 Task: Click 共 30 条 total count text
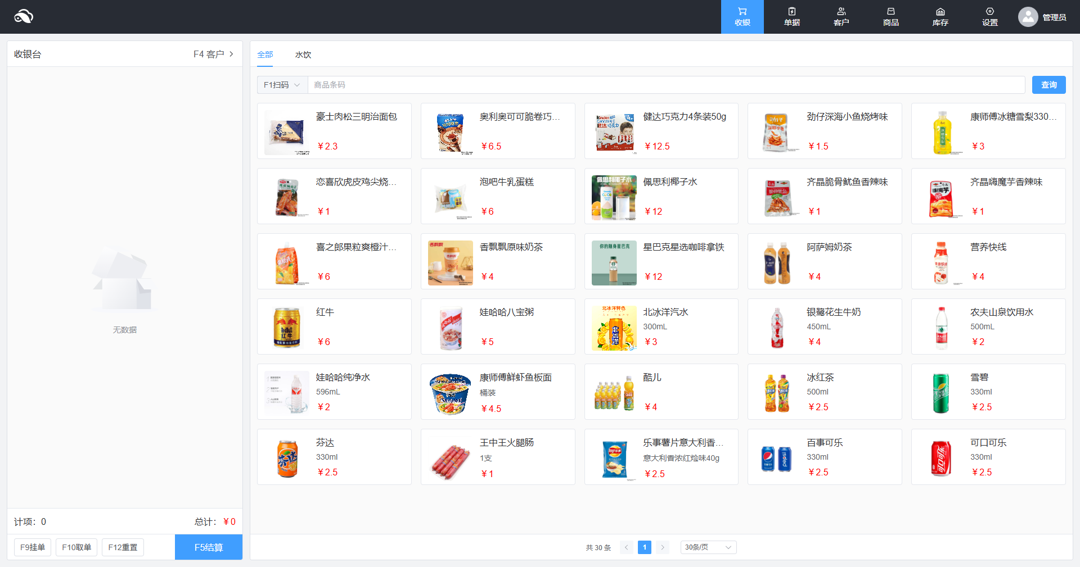pos(598,547)
